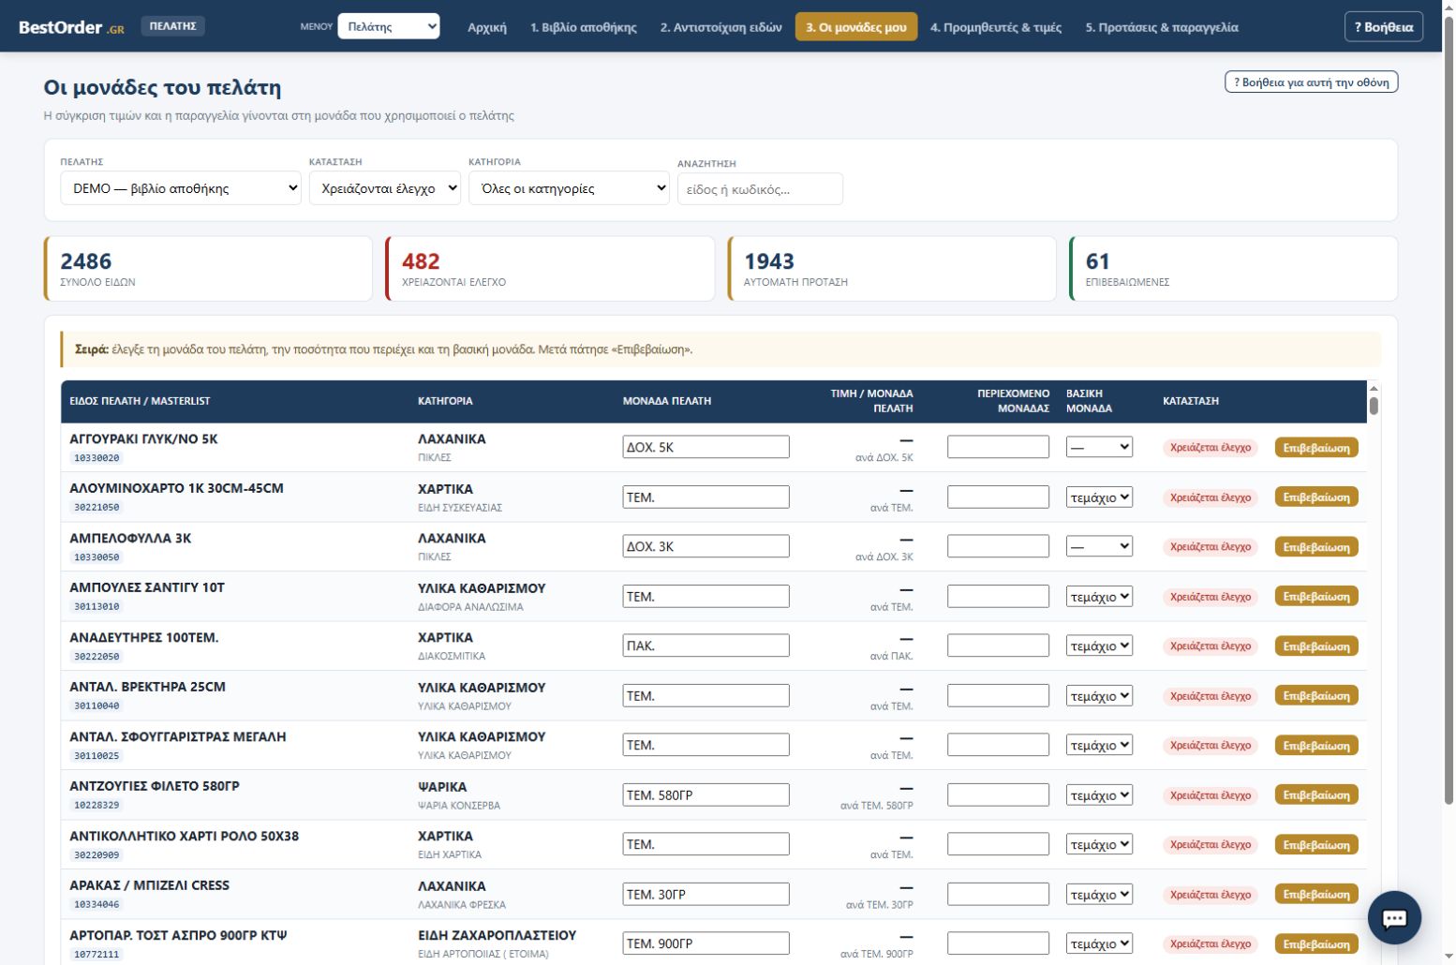1456x965 pixels.
Task: Expand basic unit dropdown for ΑΜΠΕΛΟΦΥΛΛΑ 3Κ
Action: [x=1099, y=546]
